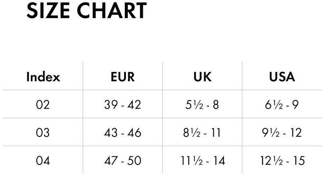Select index value 03
The height and width of the screenshot is (176, 325).
click(43, 133)
